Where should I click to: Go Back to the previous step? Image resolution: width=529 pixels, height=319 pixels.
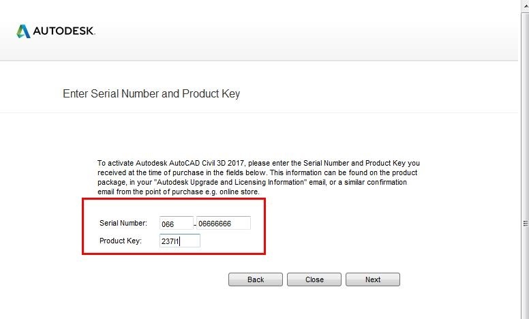256,279
